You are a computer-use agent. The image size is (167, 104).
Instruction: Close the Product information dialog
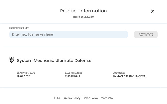[x=152, y=11]
